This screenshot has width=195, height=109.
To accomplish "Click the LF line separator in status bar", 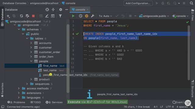I will point(161,107).
